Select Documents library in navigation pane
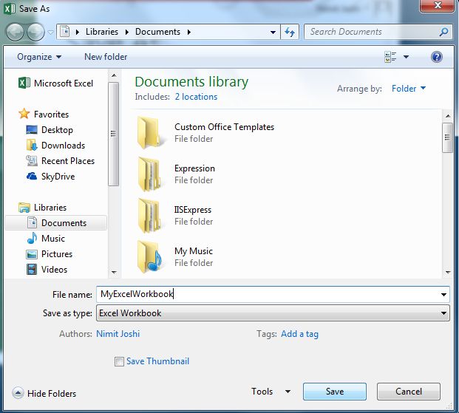This screenshot has width=459, height=413. [x=64, y=222]
